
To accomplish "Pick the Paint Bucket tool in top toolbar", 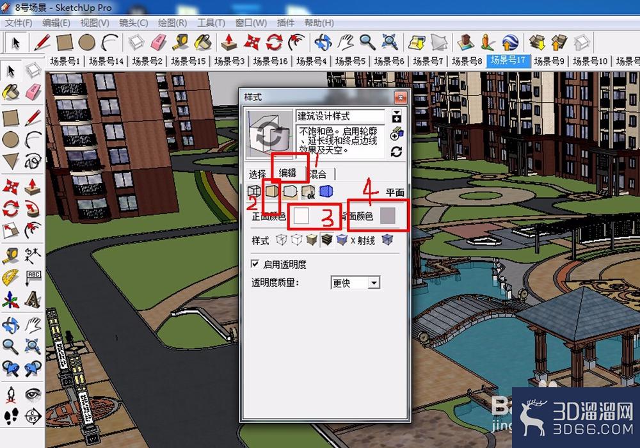I will click(203, 42).
